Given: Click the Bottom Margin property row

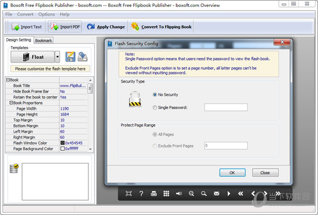Looking at the screenshot, I should pyautogui.click(x=47, y=126).
